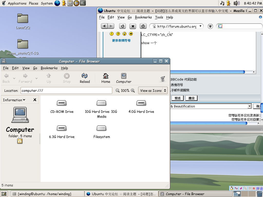Insert the exclamation mark smiley
Viewport: 263px width, 197px height.
111,34
